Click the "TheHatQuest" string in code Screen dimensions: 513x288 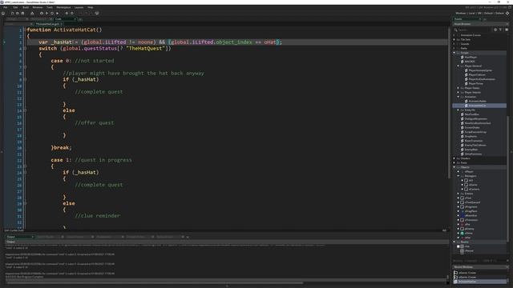(x=146, y=48)
